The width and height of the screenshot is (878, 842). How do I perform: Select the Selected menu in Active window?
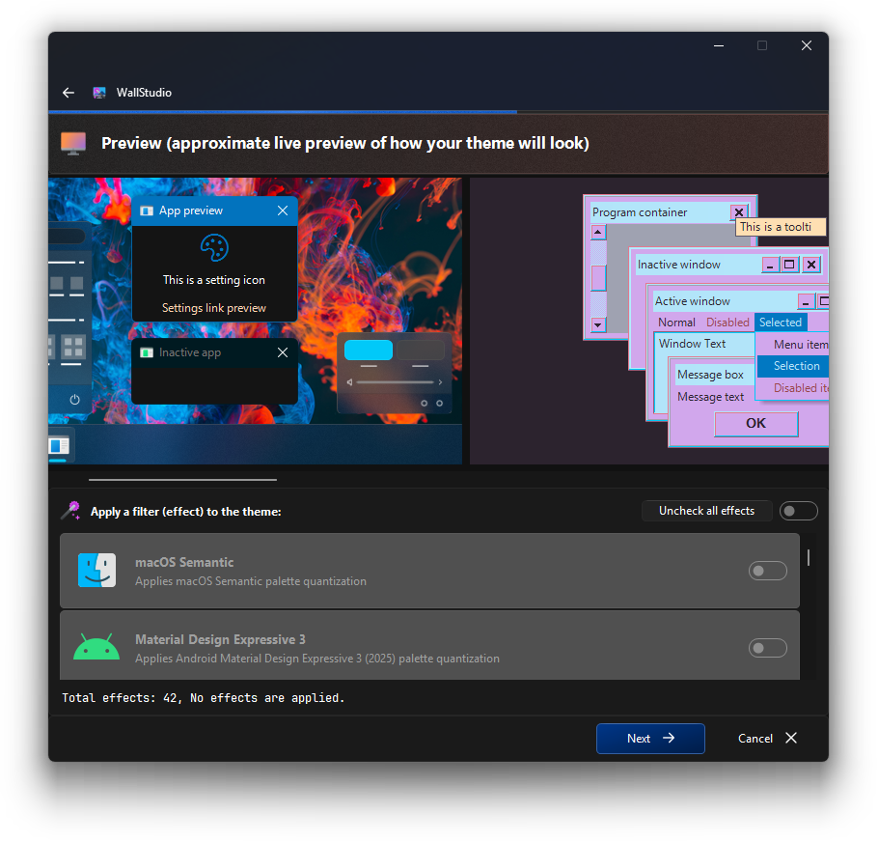(781, 323)
